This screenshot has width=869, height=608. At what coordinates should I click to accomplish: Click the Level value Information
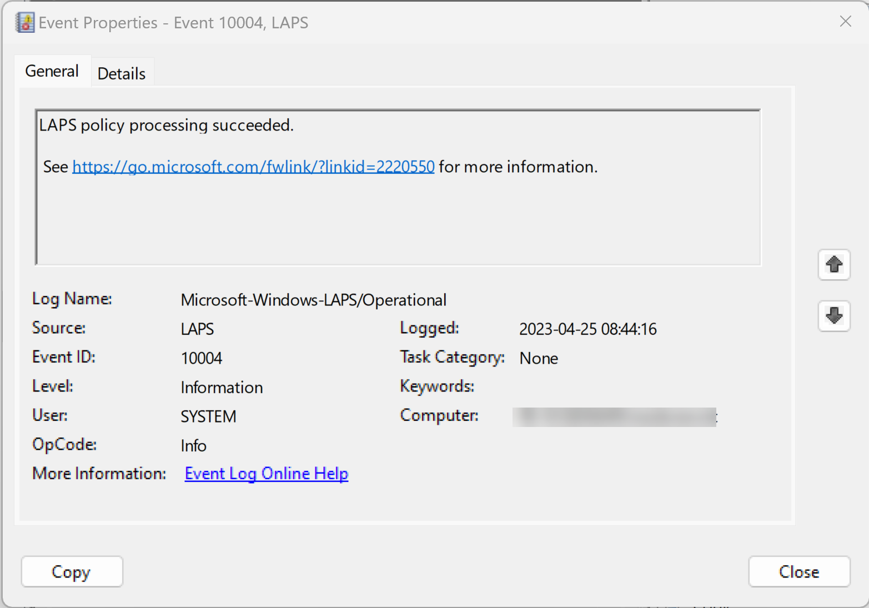(x=222, y=388)
